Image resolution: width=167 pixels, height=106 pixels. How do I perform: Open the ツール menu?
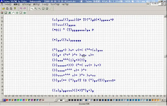(45, 5)
